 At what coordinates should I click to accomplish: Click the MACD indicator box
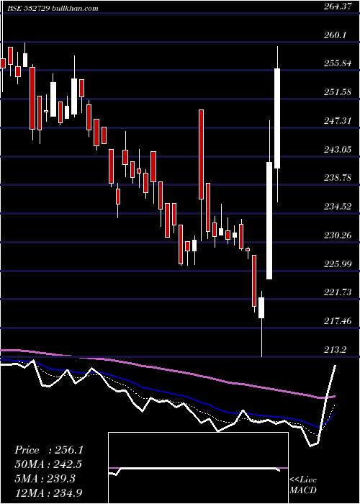(198, 468)
